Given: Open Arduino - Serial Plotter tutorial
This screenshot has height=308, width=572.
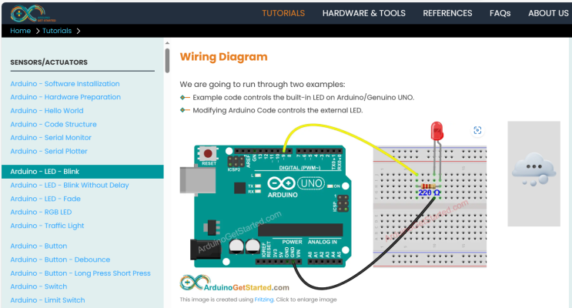Looking at the screenshot, I should coord(49,151).
